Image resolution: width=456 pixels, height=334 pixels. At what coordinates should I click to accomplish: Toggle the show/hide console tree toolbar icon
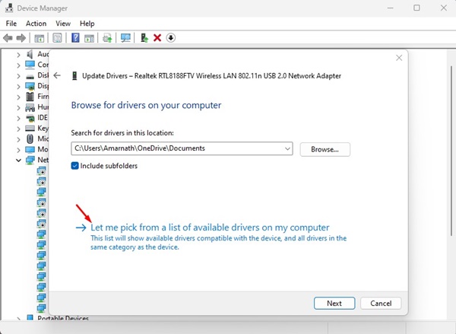pos(40,38)
